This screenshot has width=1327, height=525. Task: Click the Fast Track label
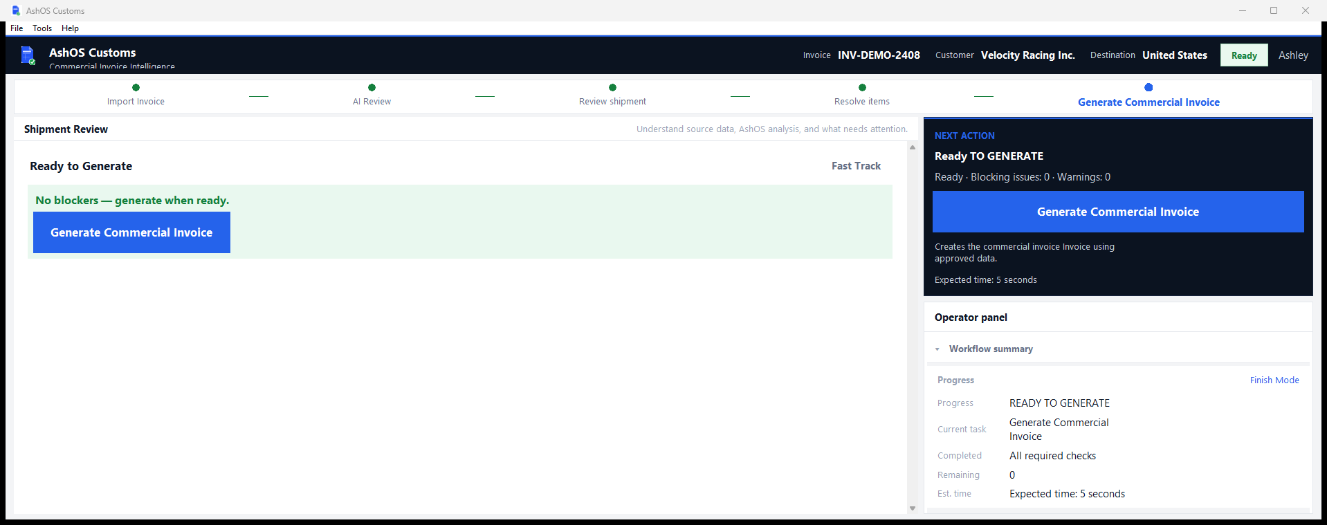(x=856, y=166)
